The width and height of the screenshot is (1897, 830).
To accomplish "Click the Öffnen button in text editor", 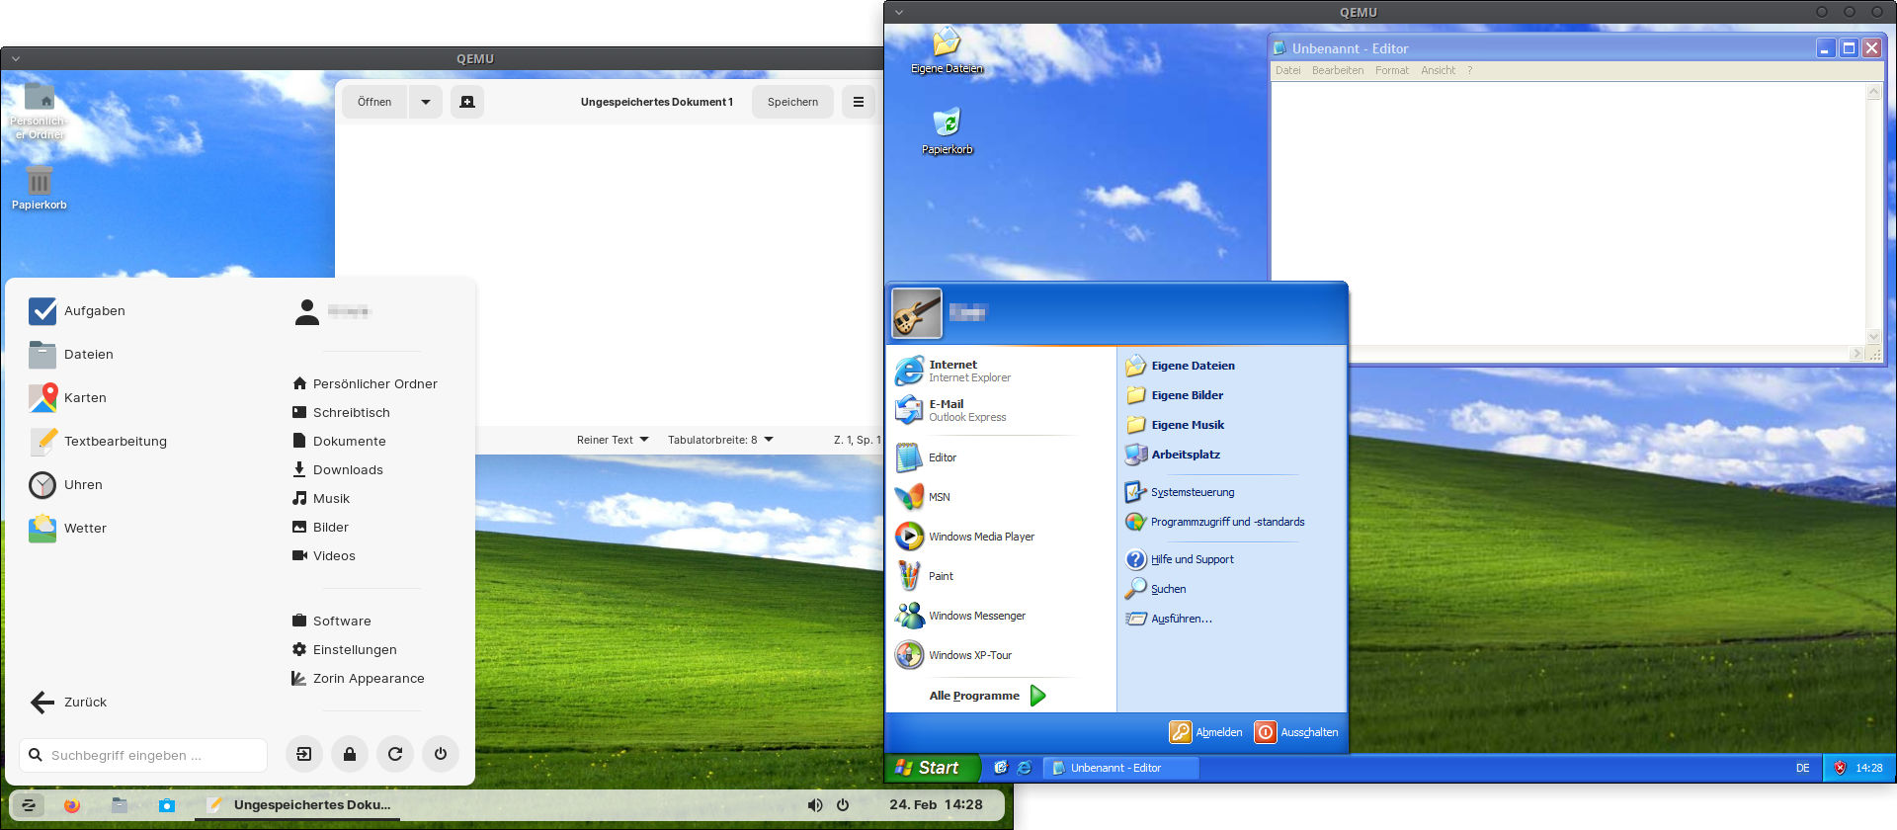I will pos(374,102).
